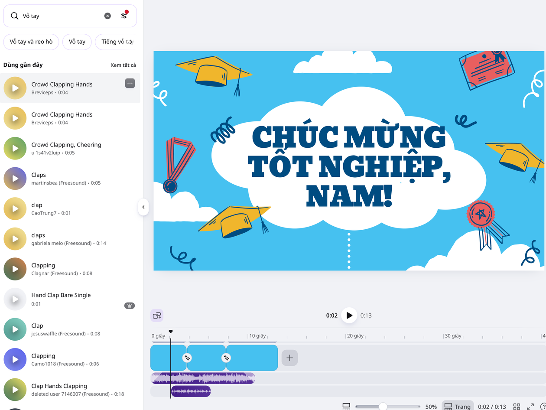Play the Claps preview by martinsbea
Image resolution: width=546 pixels, height=410 pixels.
(15, 179)
